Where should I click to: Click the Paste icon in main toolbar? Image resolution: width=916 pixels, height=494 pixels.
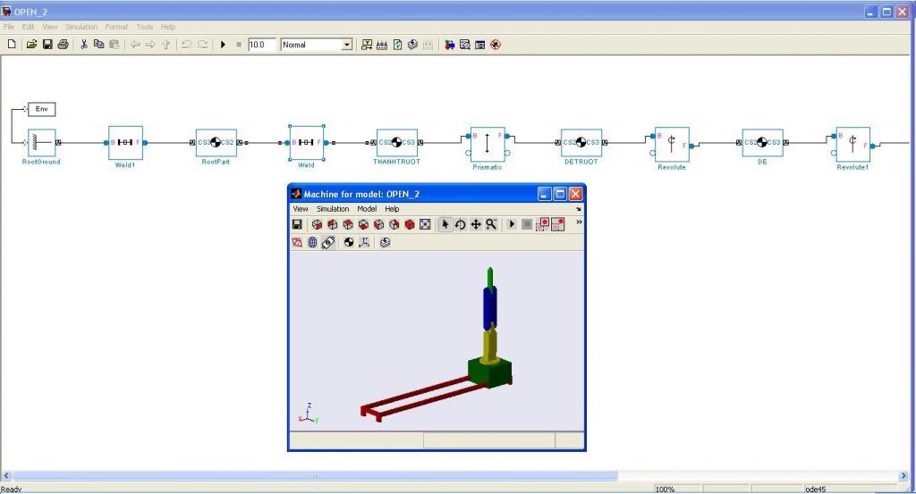114,45
